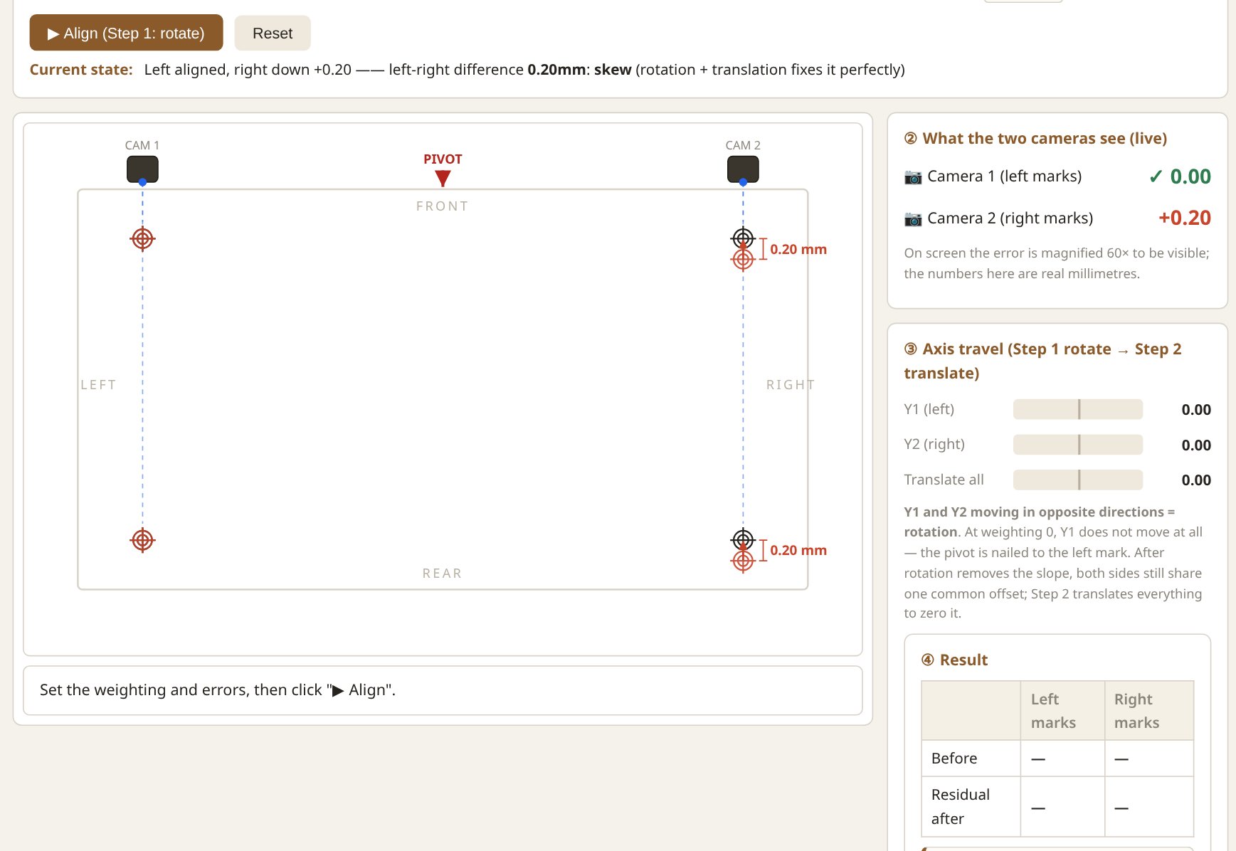The height and width of the screenshot is (851, 1236).
Task: Click the Translate all travel slider
Action: click(1078, 480)
